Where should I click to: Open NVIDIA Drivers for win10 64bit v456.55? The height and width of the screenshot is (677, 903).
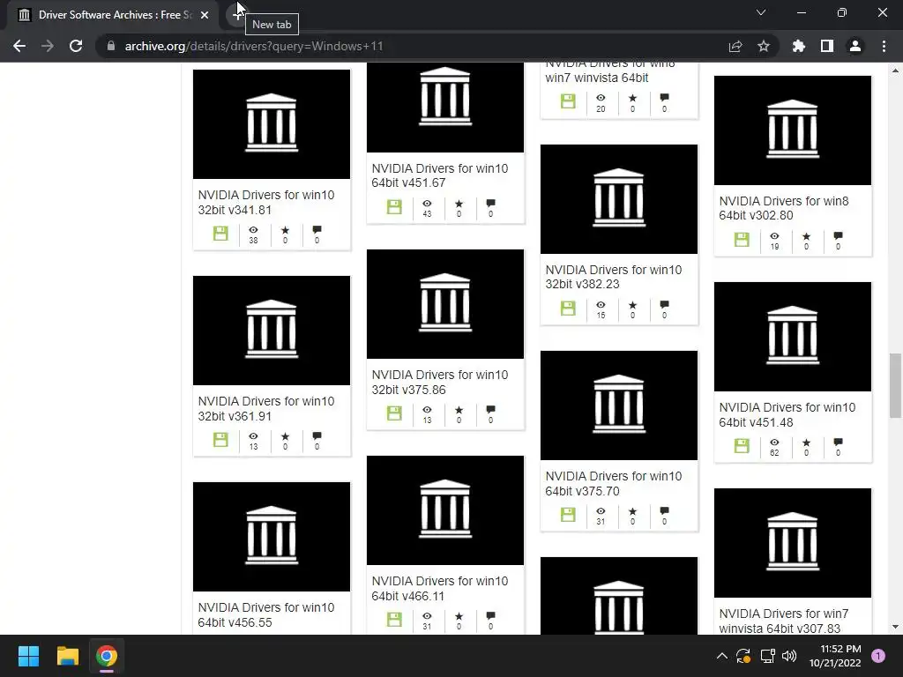point(266,614)
